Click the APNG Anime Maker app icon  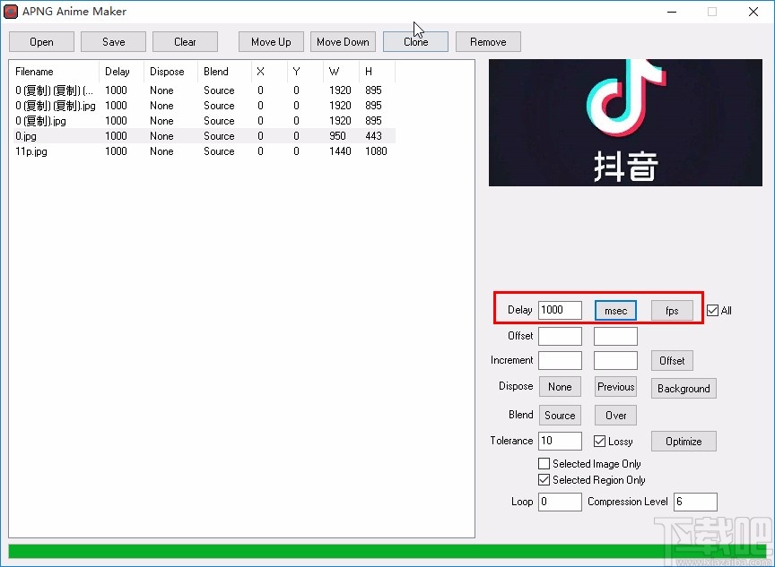tap(10, 11)
